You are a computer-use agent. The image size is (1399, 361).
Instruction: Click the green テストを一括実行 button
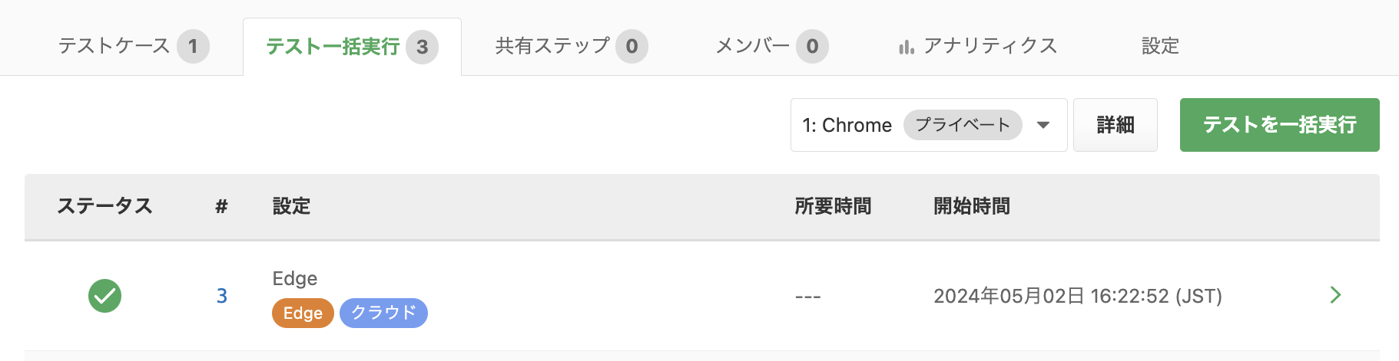[1280, 125]
